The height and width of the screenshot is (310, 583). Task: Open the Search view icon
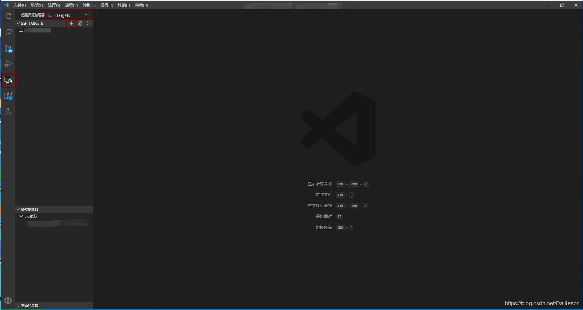(8, 32)
